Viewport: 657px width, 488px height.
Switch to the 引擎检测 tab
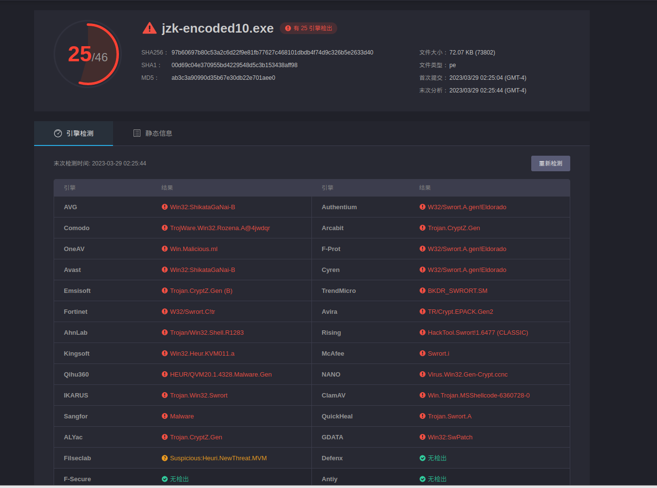[x=74, y=133]
